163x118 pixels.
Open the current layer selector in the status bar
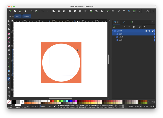click(x=44, y=106)
